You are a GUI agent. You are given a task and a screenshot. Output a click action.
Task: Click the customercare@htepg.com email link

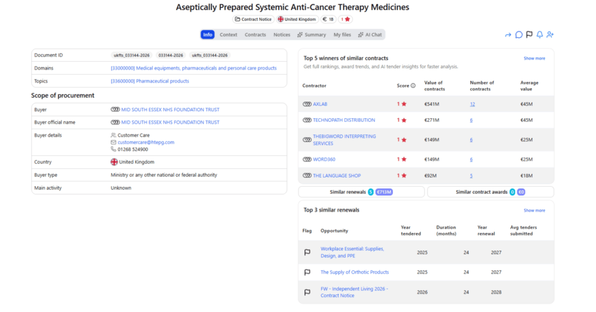(x=146, y=142)
